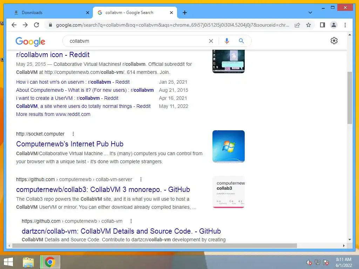Switch to the Downloads tab
Viewport: 359px width, 269px height.
tap(49, 13)
